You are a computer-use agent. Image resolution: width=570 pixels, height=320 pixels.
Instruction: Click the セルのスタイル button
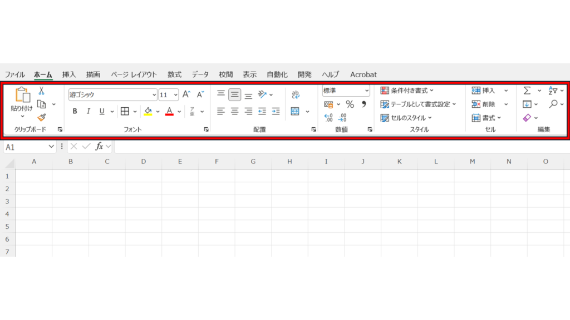coord(406,118)
